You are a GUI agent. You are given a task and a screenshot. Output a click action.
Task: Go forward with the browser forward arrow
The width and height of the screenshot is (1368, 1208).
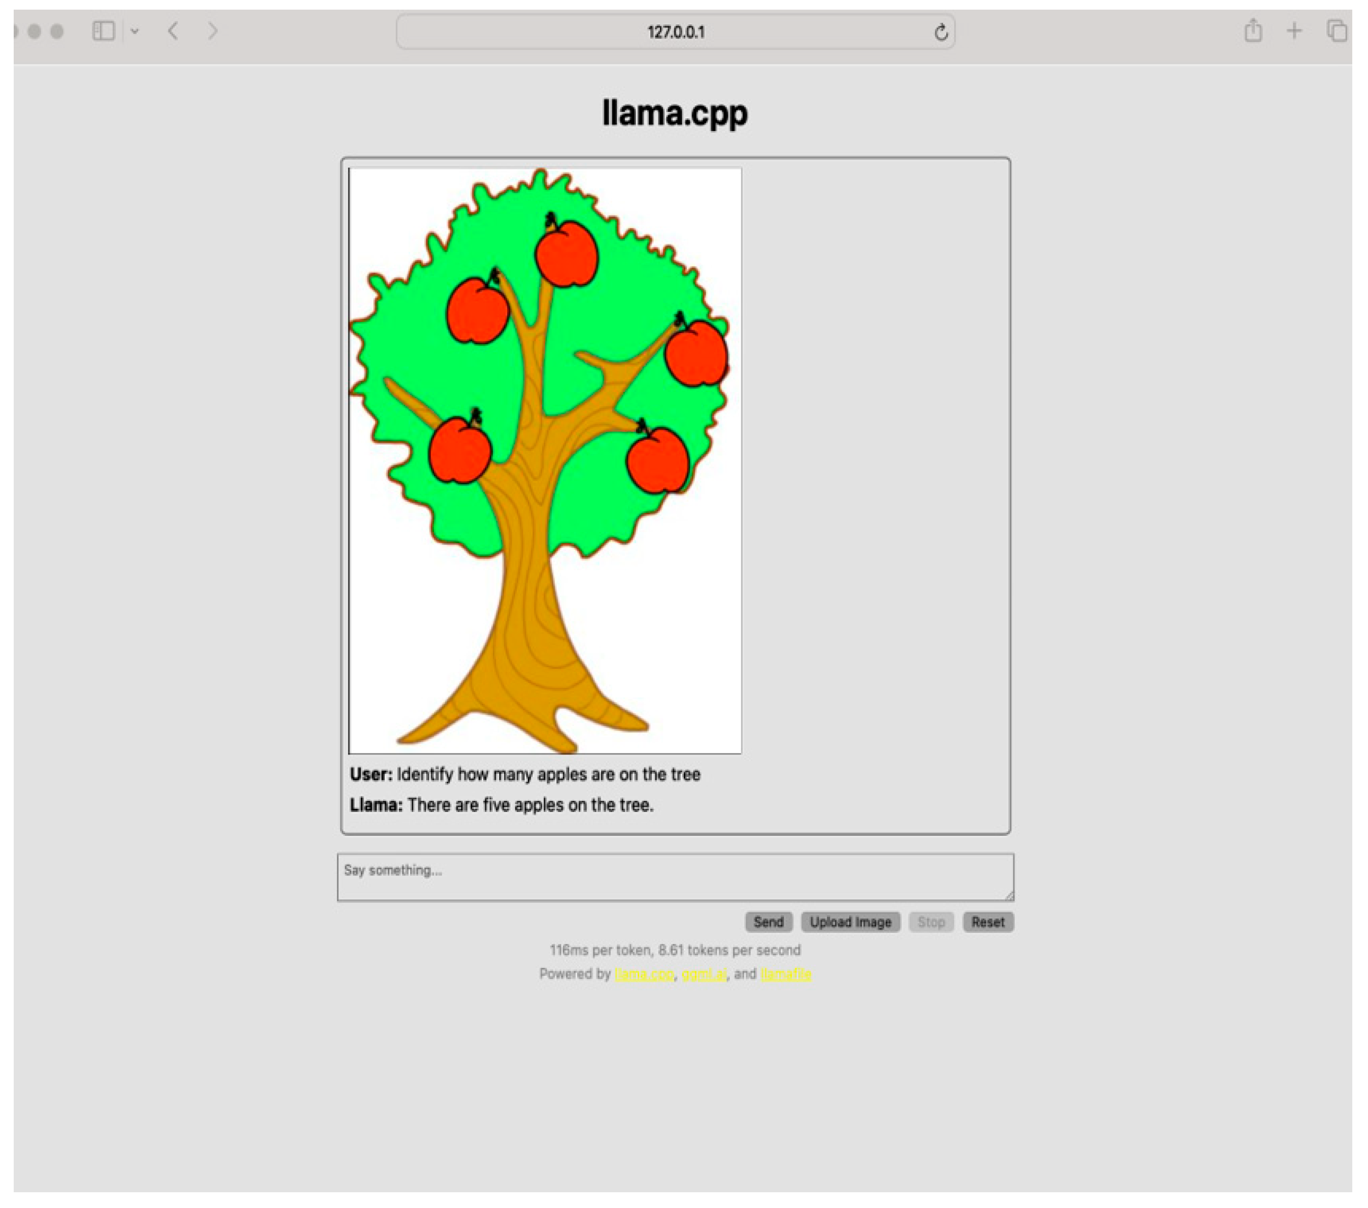click(x=212, y=31)
